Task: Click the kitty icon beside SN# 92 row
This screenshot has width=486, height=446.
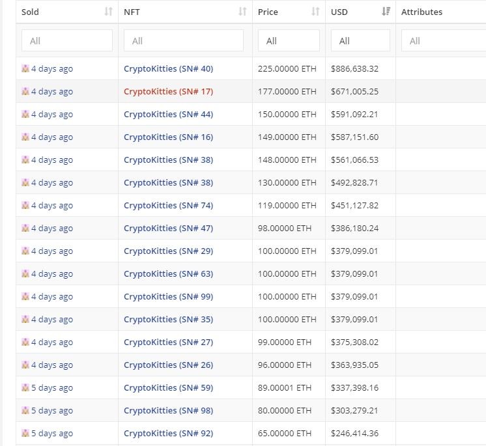Action: click(x=25, y=433)
